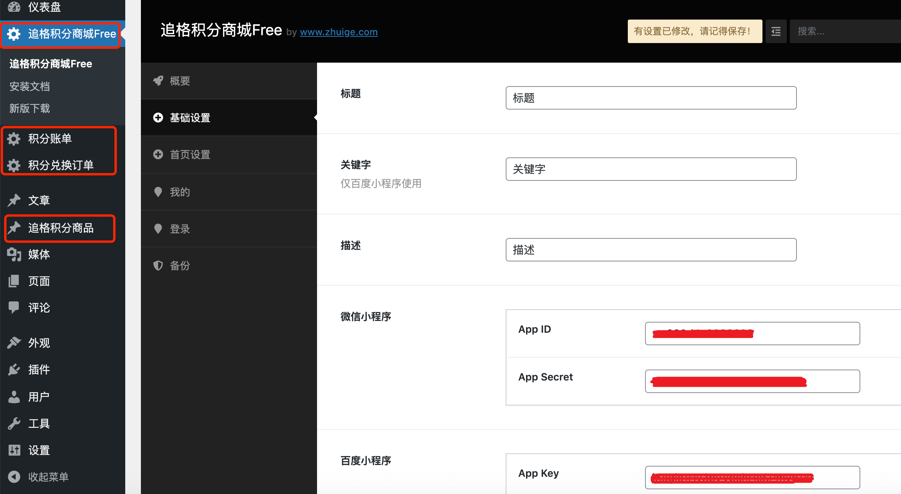This screenshot has height=494, width=901.
Task: Open the 仪表盘 dashboard menu
Action: tap(63, 7)
